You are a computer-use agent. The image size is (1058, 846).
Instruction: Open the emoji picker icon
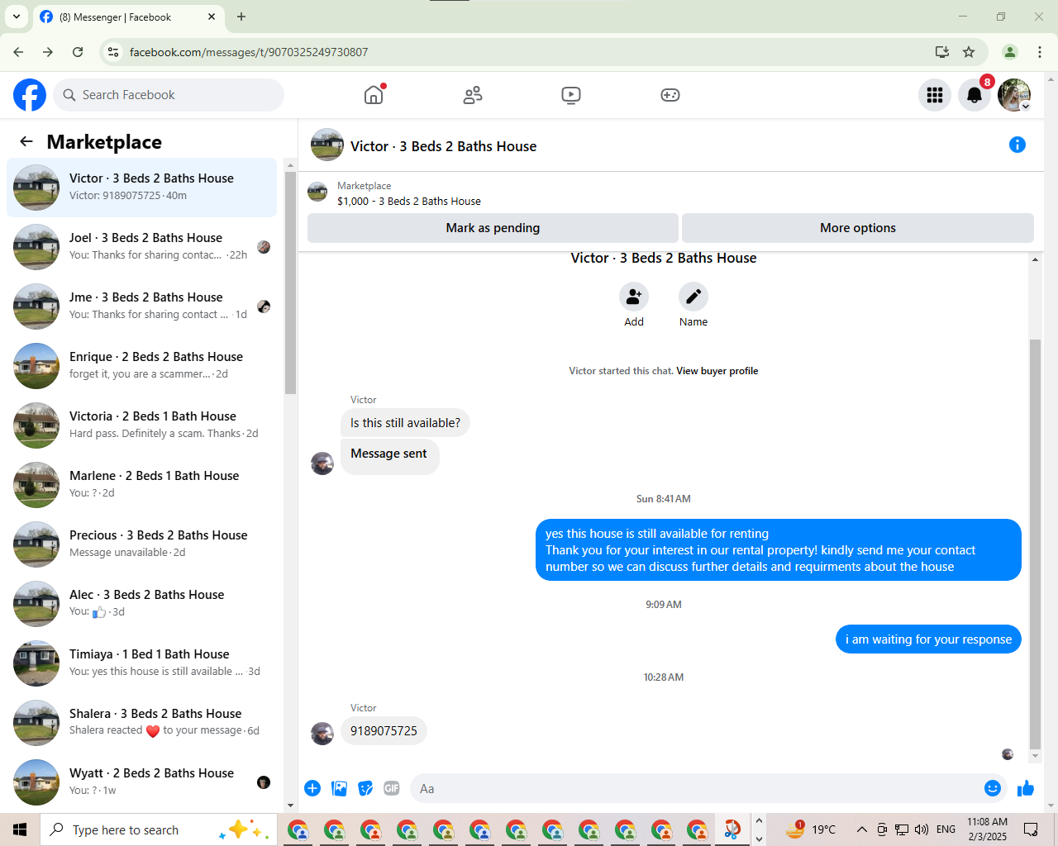[x=993, y=788]
